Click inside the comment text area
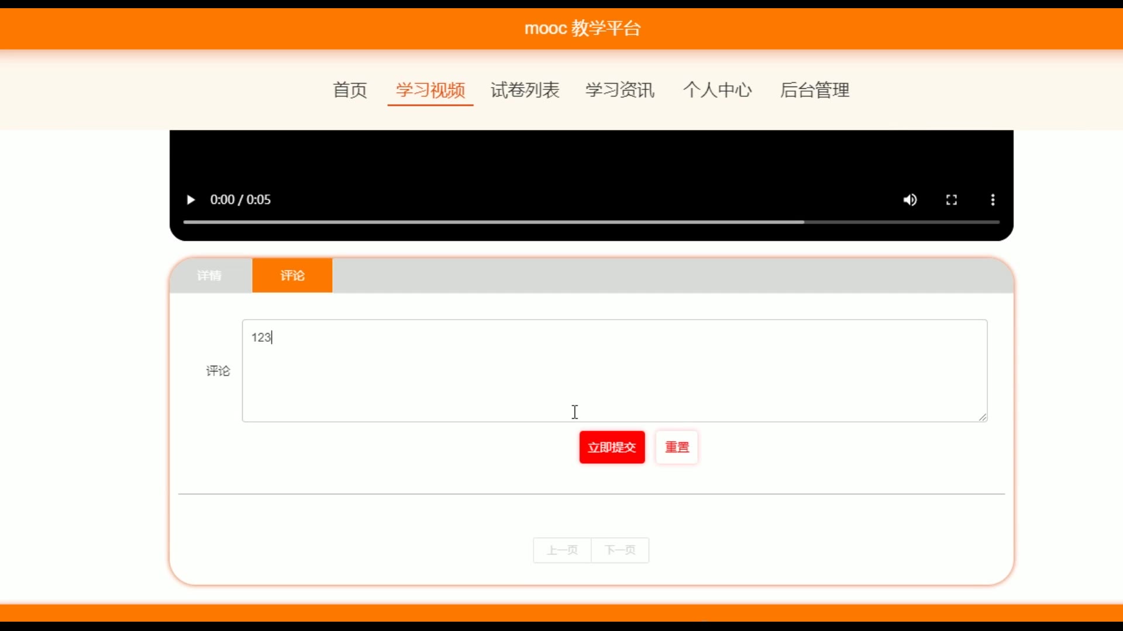 pyautogui.click(x=614, y=370)
